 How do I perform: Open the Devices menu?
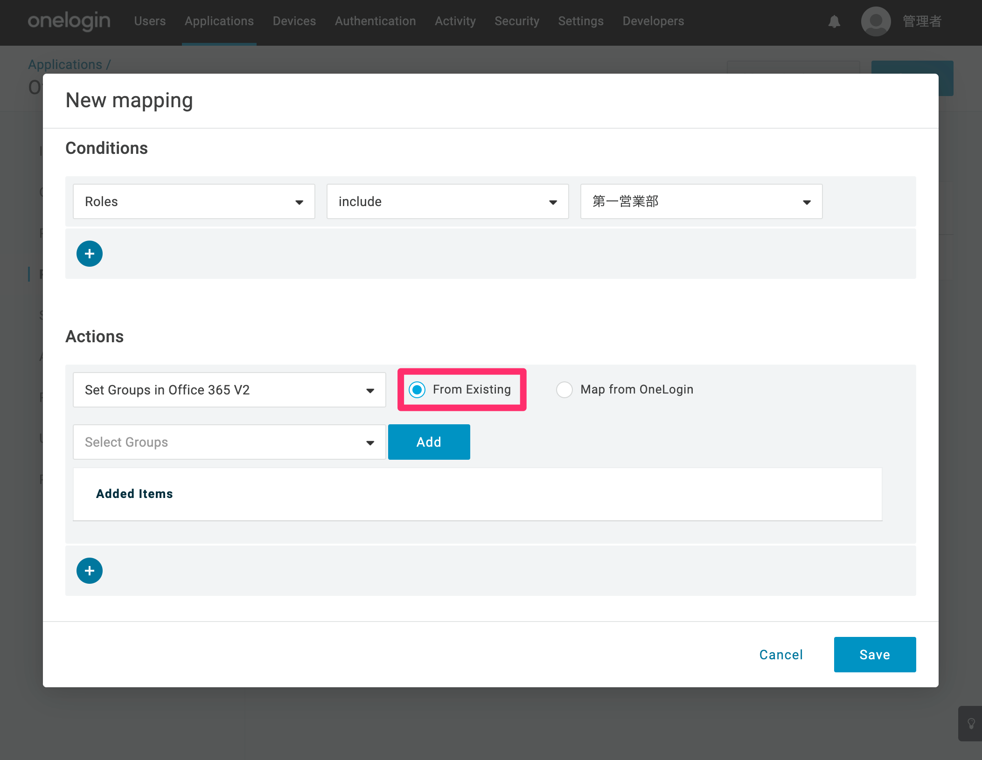pos(294,21)
